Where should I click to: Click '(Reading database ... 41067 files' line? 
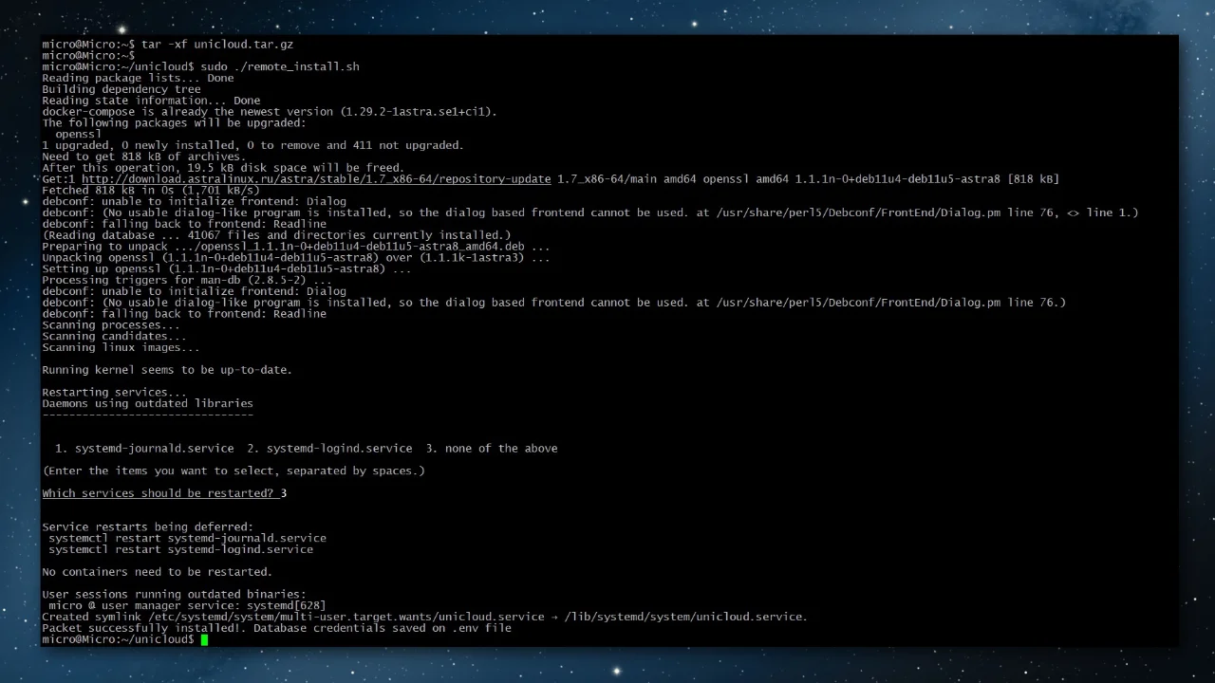pos(276,235)
